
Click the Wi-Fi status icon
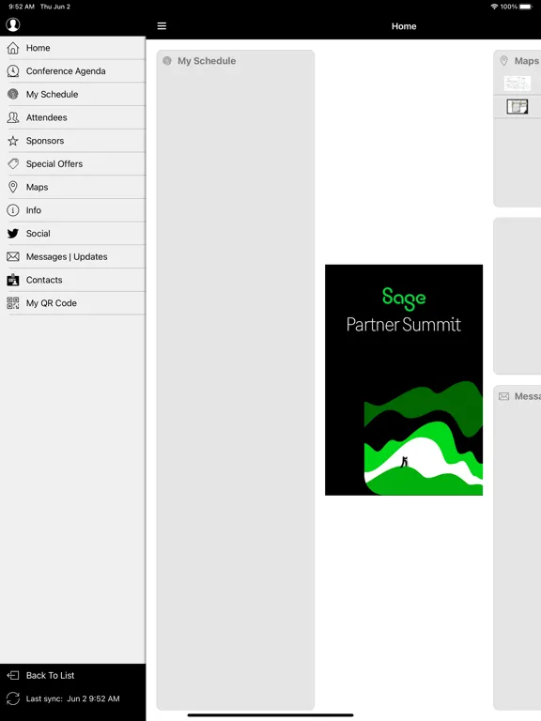pos(495,7)
